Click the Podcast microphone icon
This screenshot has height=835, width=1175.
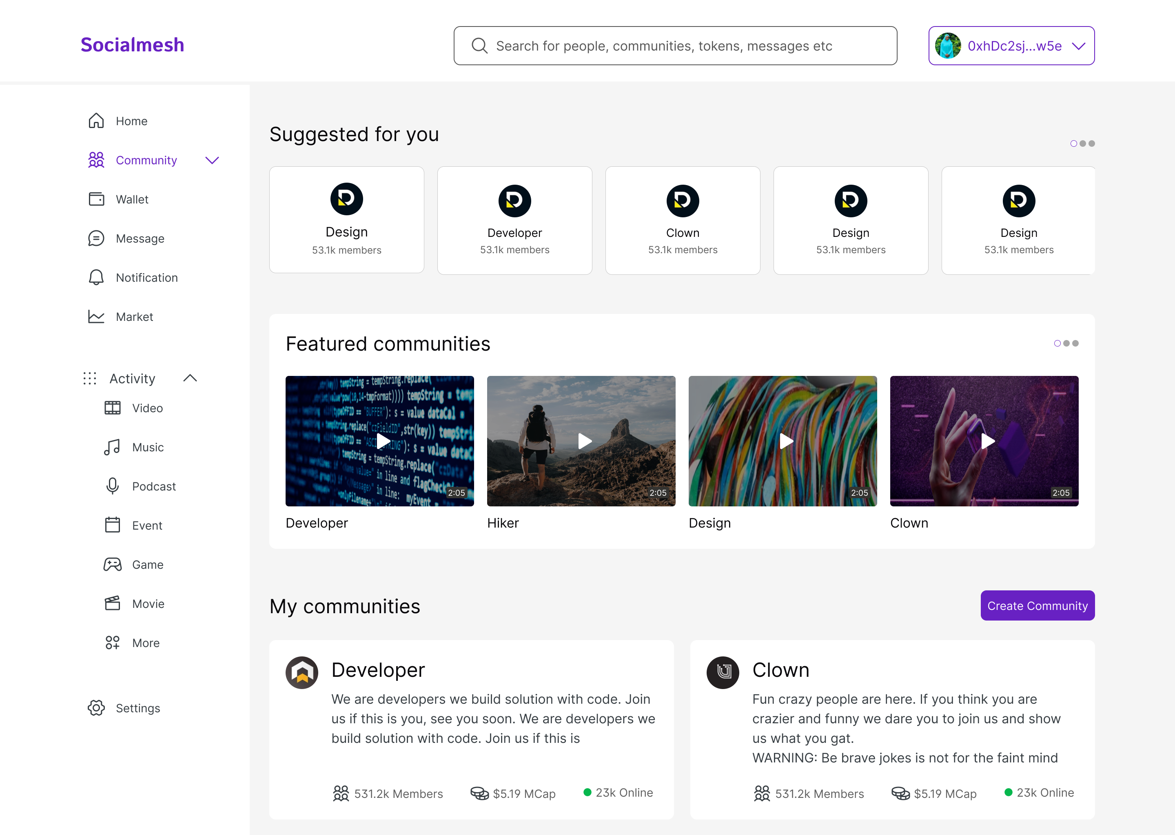[112, 486]
